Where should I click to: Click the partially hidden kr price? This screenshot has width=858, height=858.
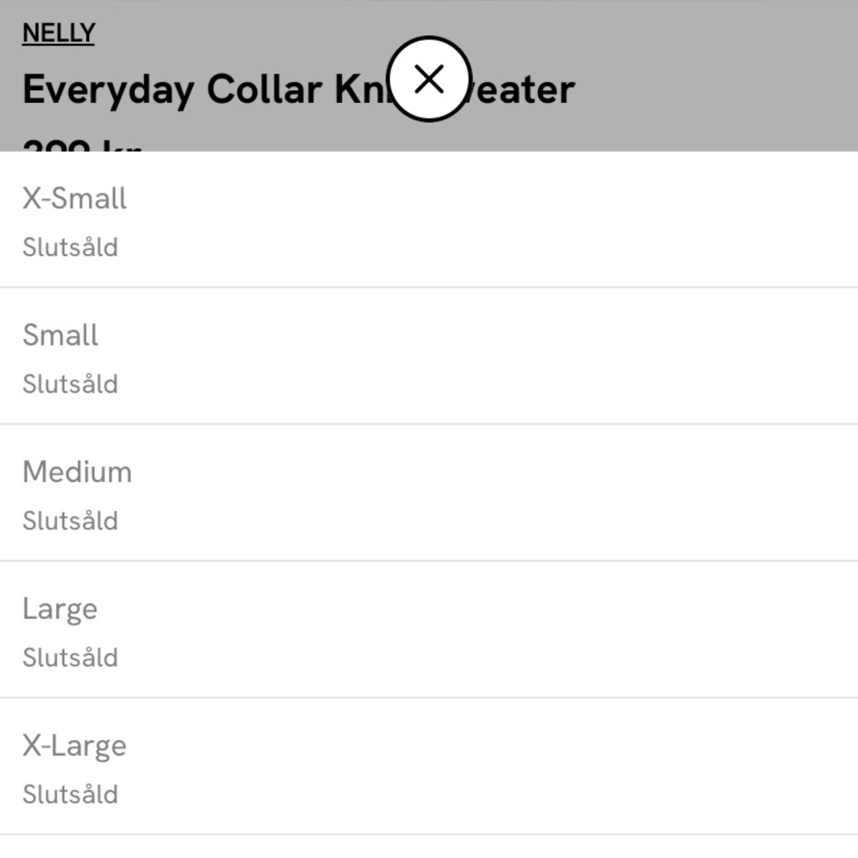tap(82, 145)
